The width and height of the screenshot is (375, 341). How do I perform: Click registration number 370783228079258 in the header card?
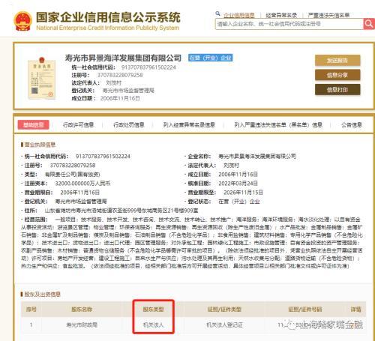click(x=120, y=75)
